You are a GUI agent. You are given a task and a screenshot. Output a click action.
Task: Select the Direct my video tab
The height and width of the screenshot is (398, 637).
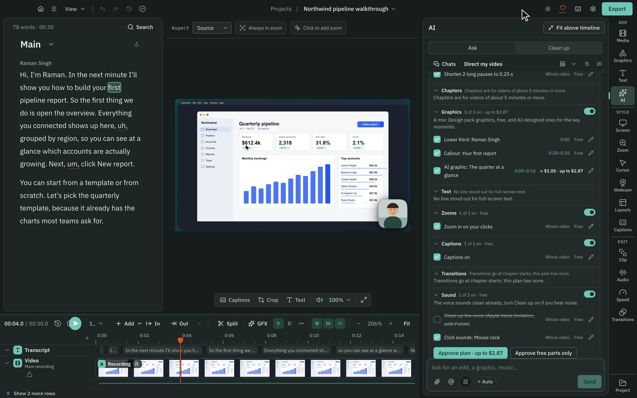(x=483, y=64)
